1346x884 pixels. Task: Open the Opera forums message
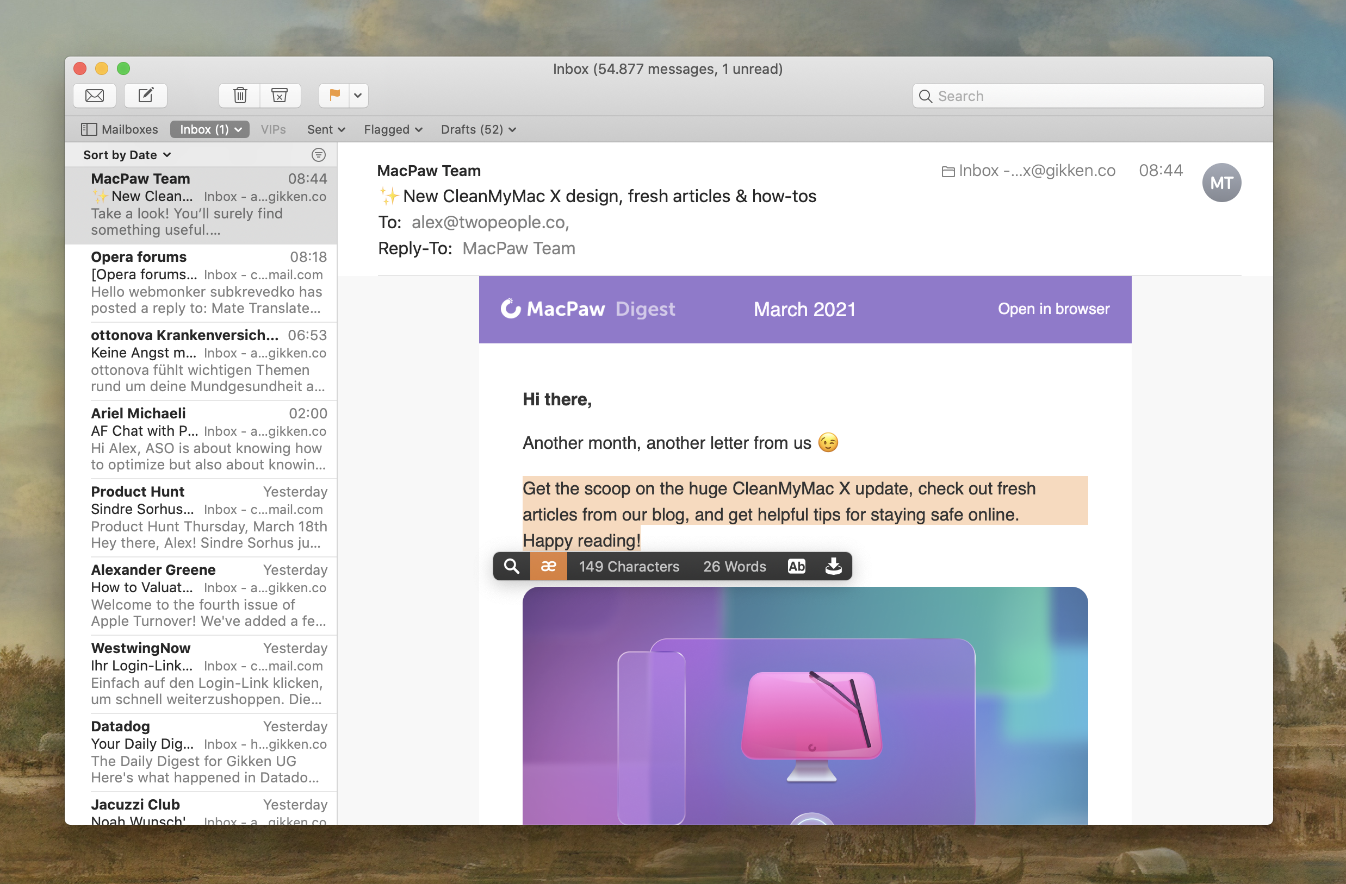click(x=201, y=283)
